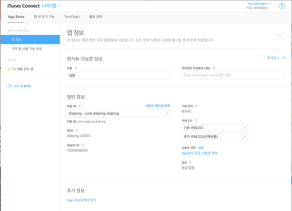Click the help mark next to 한국어 language selector
The image size is (292, 211).
click(283, 58)
